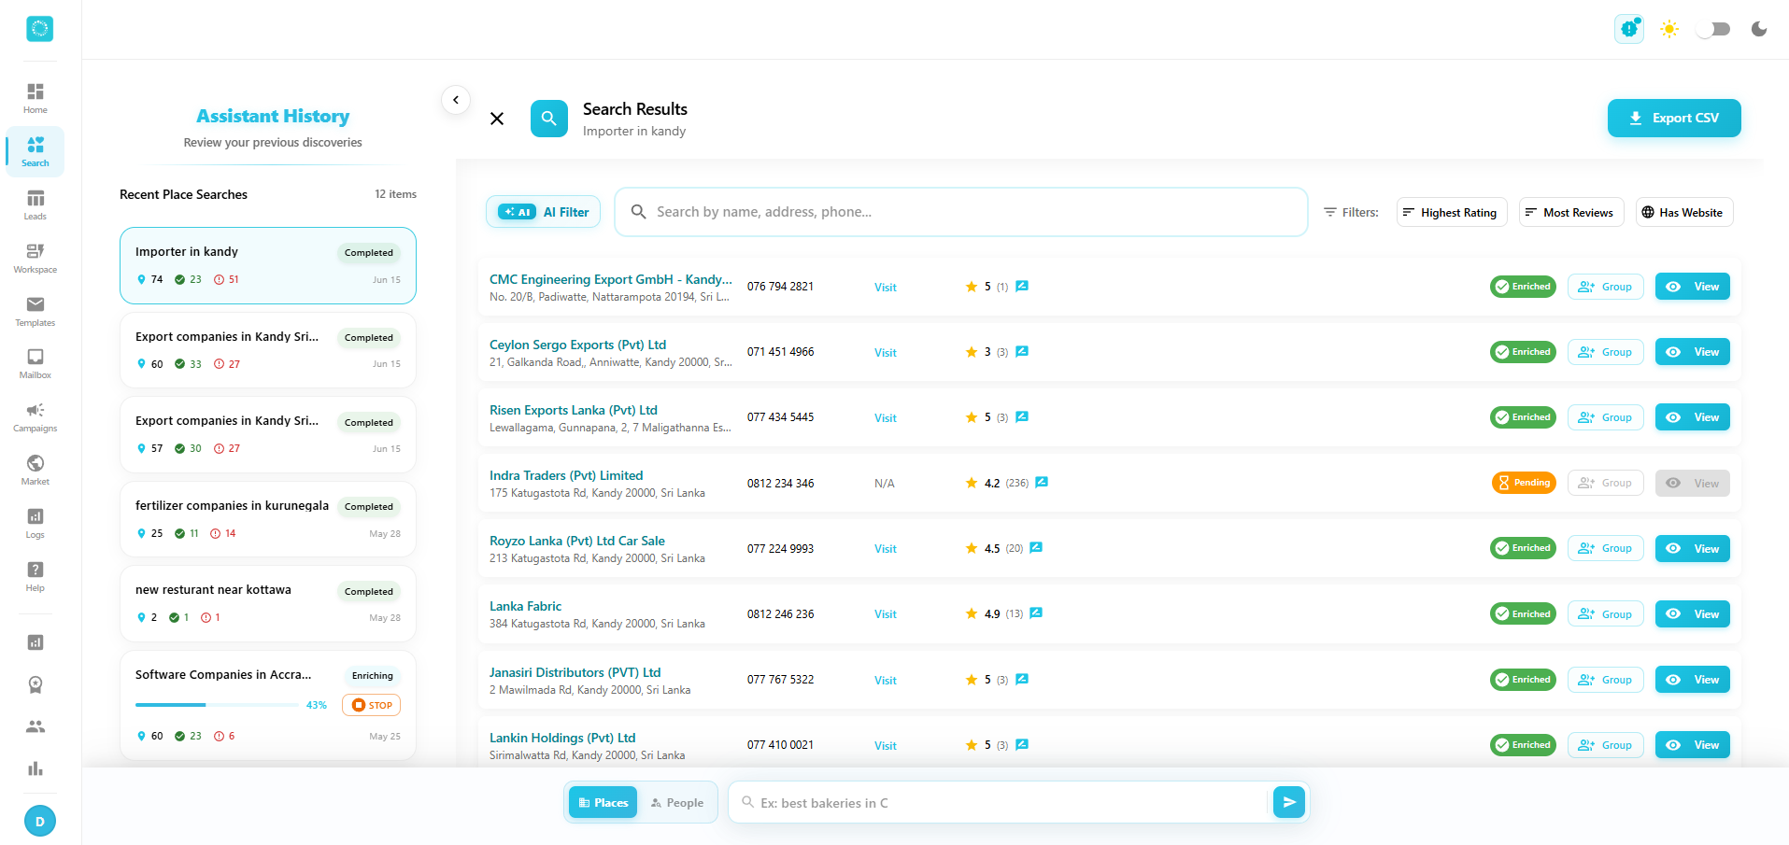Screen dimensions: 1789x845
Task: Select the new resturant near kottawa search
Action: tap(268, 603)
